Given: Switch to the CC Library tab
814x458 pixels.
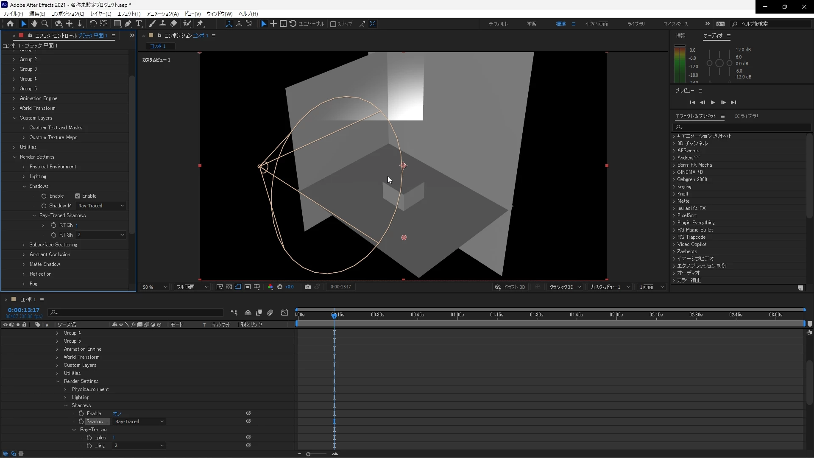Looking at the screenshot, I should click(x=746, y=116).
